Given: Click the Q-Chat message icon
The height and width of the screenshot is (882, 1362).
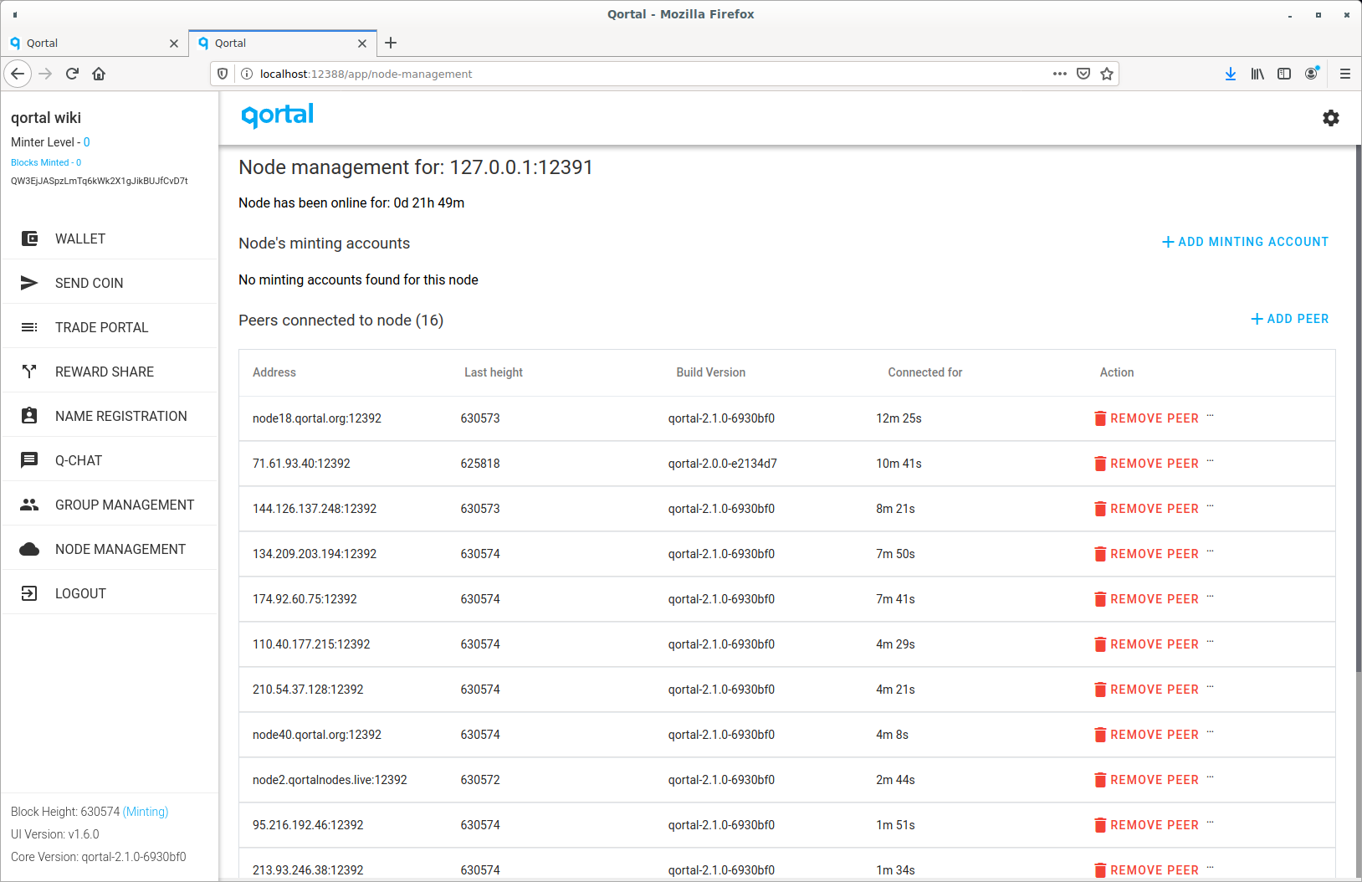Looking at the screenshot, I should [29, 460].
